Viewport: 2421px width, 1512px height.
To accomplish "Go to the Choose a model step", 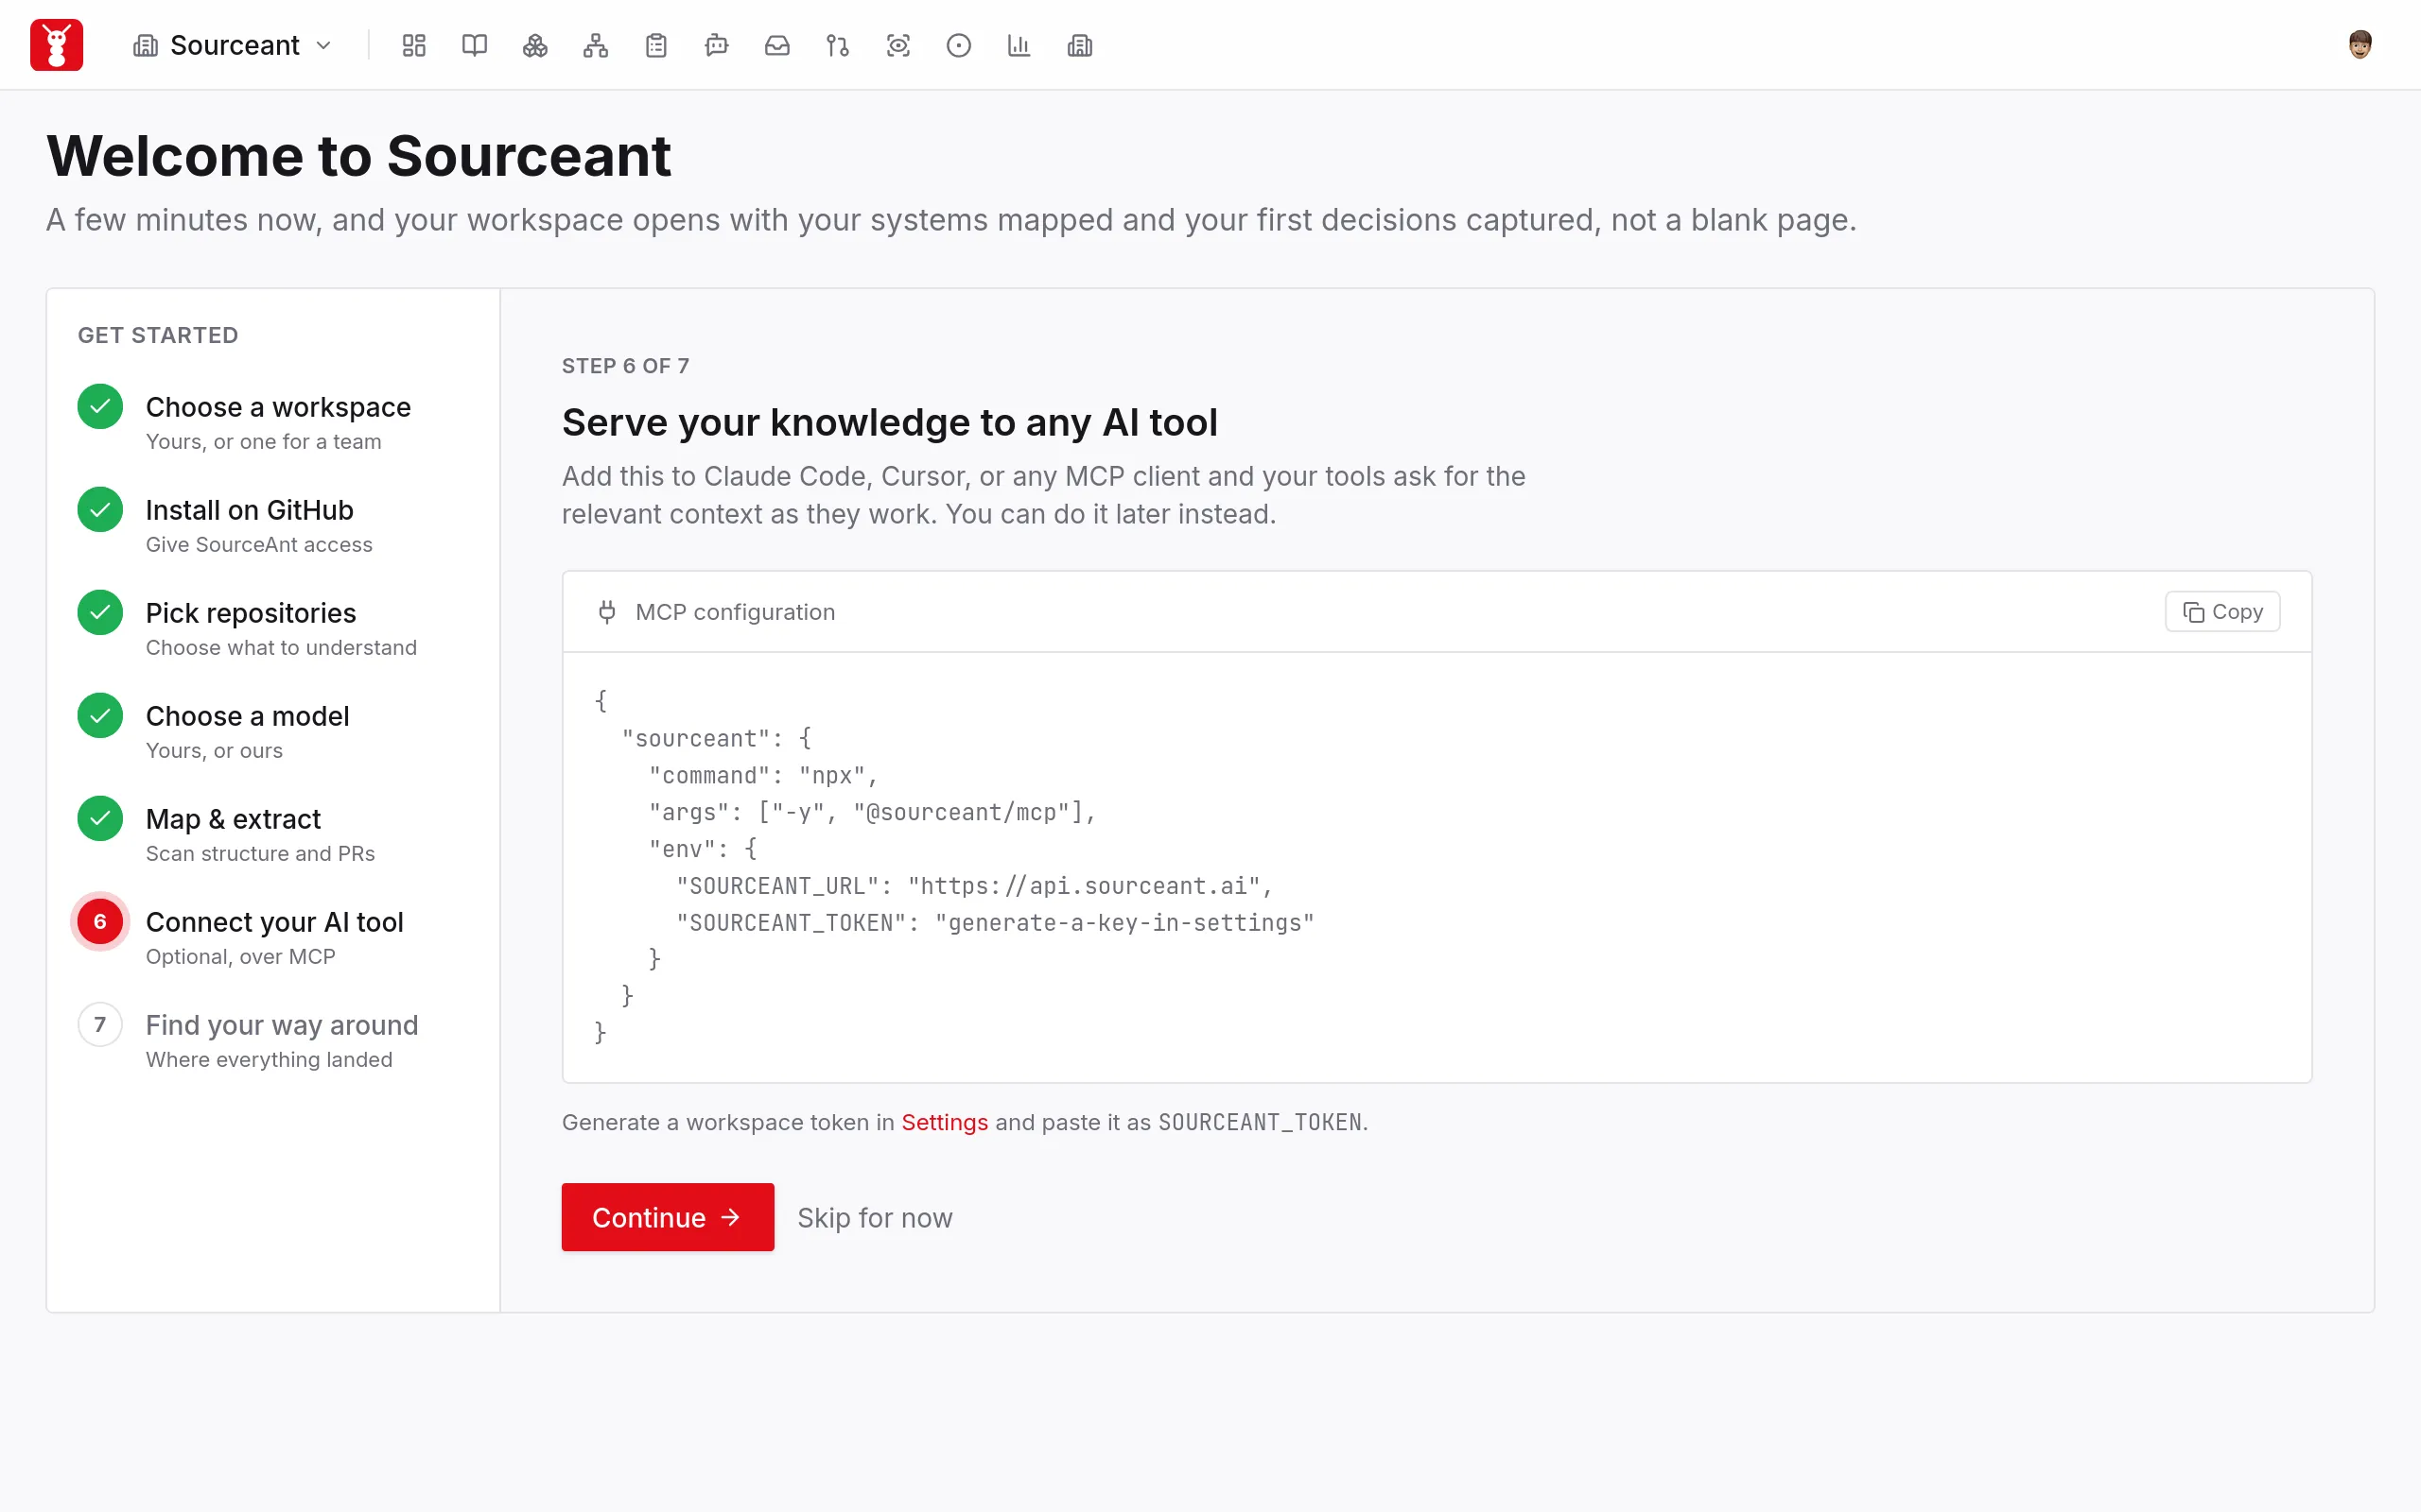I will [272, 731].
